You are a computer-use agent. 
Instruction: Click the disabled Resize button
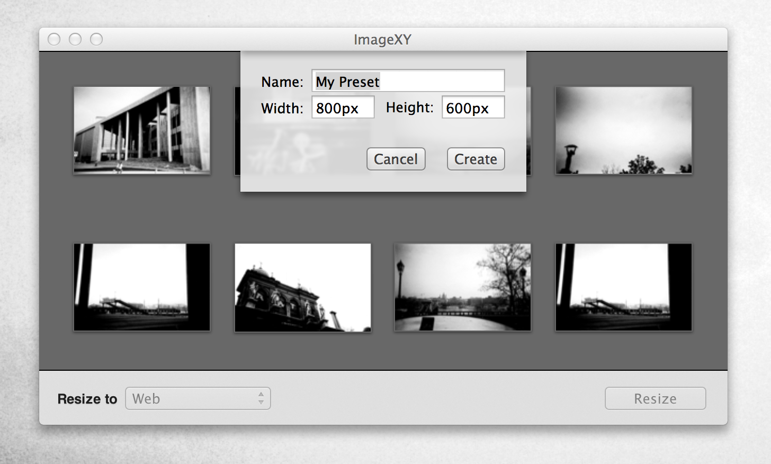click(x=655, y=398)
